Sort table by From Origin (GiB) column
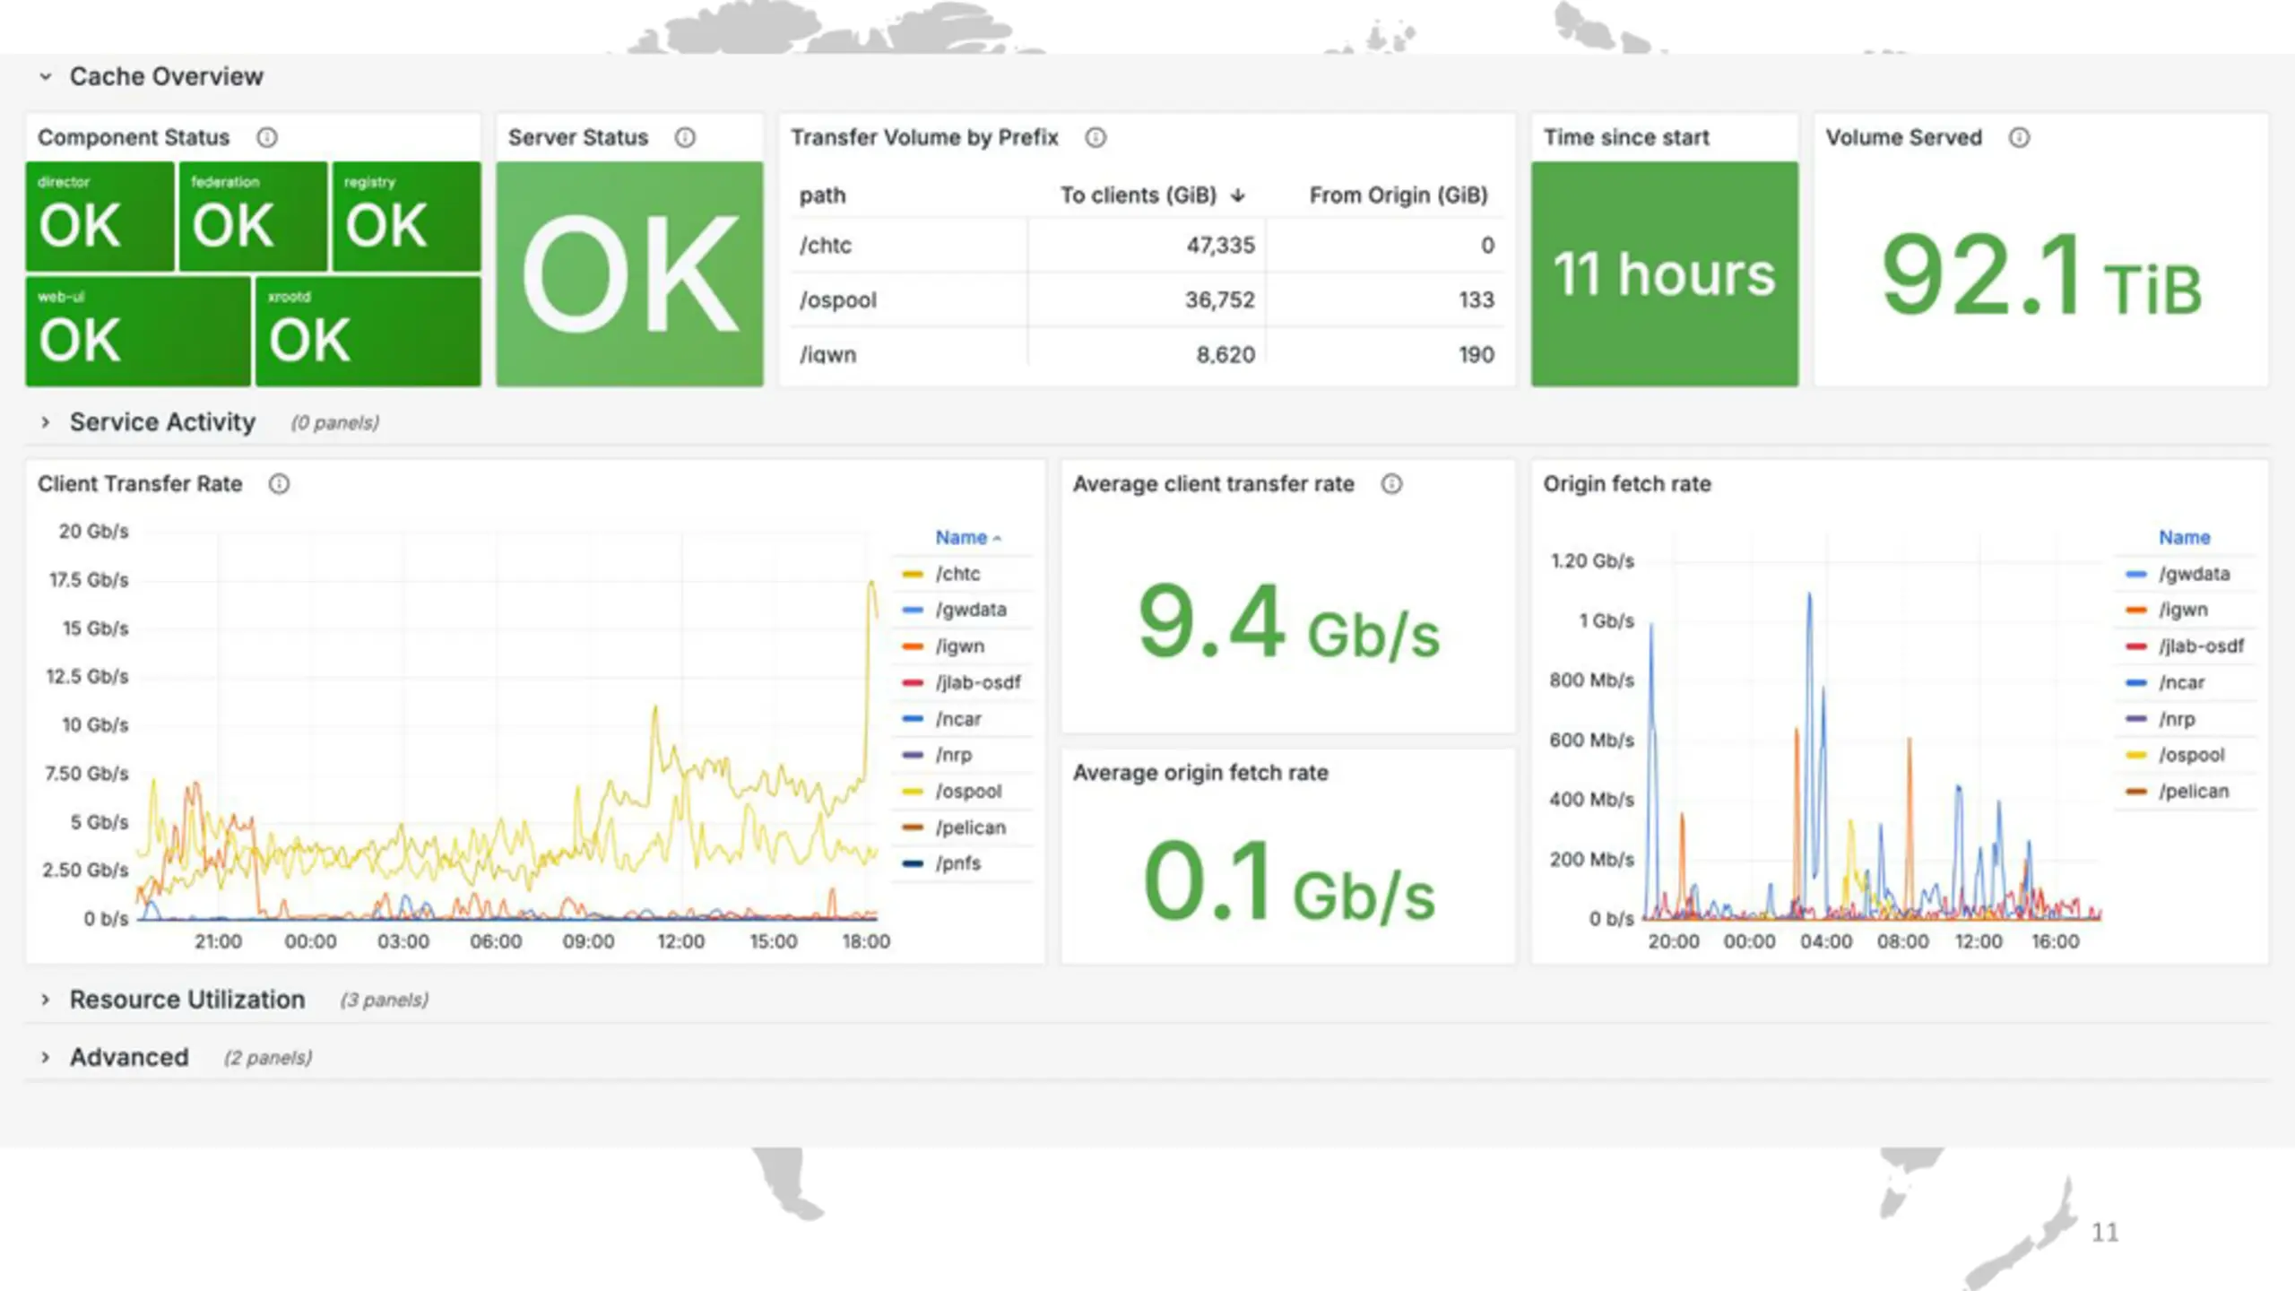Screen dimensions: 2295x1291 (1398, 195)
